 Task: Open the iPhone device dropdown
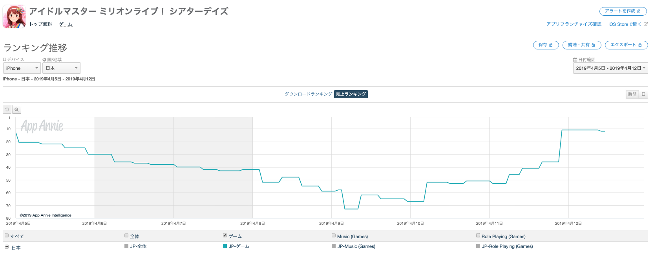(22, 68)
